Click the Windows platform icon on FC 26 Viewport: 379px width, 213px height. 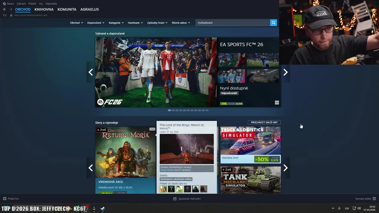(x=277, y=103)
